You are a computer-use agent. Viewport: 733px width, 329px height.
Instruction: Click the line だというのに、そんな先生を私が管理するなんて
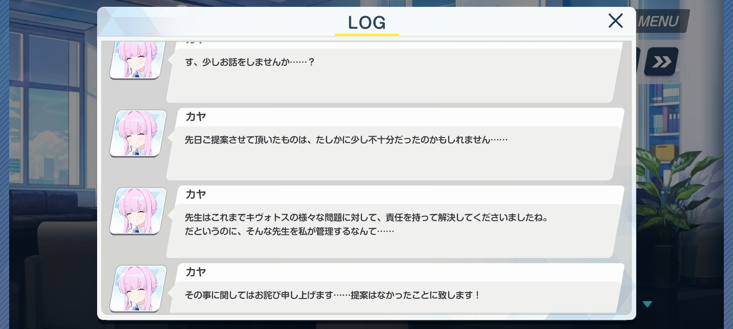pyautogui.click(x=290, y=231)
